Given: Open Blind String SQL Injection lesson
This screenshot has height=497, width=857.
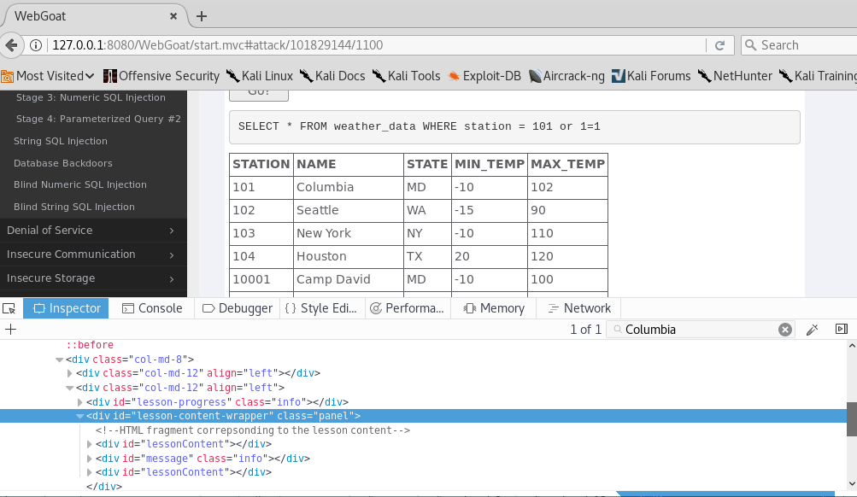Looking at the screenshot, I should tap(73, 207).
